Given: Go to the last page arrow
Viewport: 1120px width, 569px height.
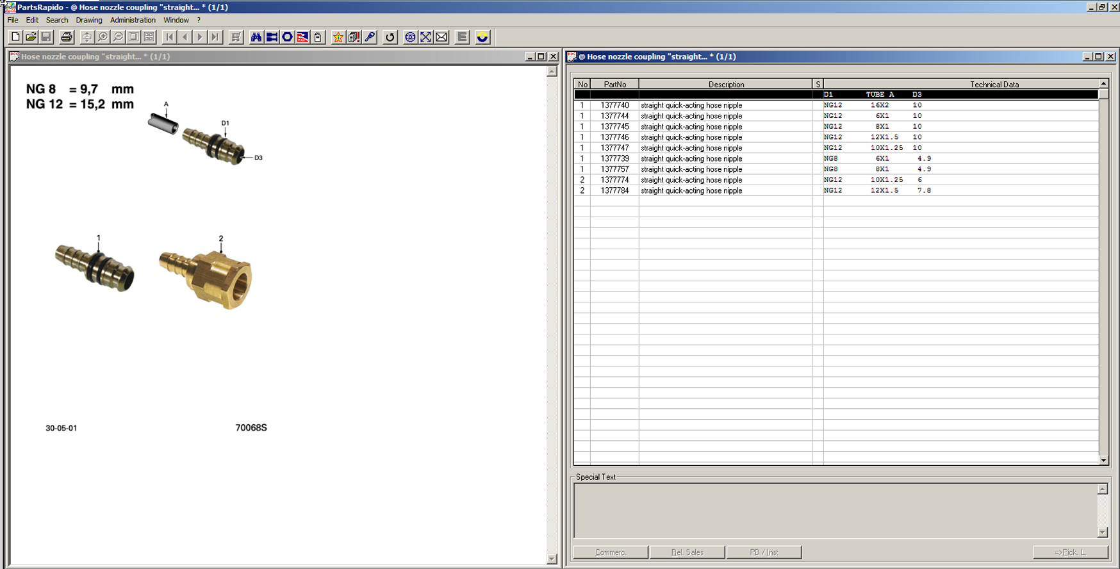Looking at the screenshot, I should pos(215,37).
